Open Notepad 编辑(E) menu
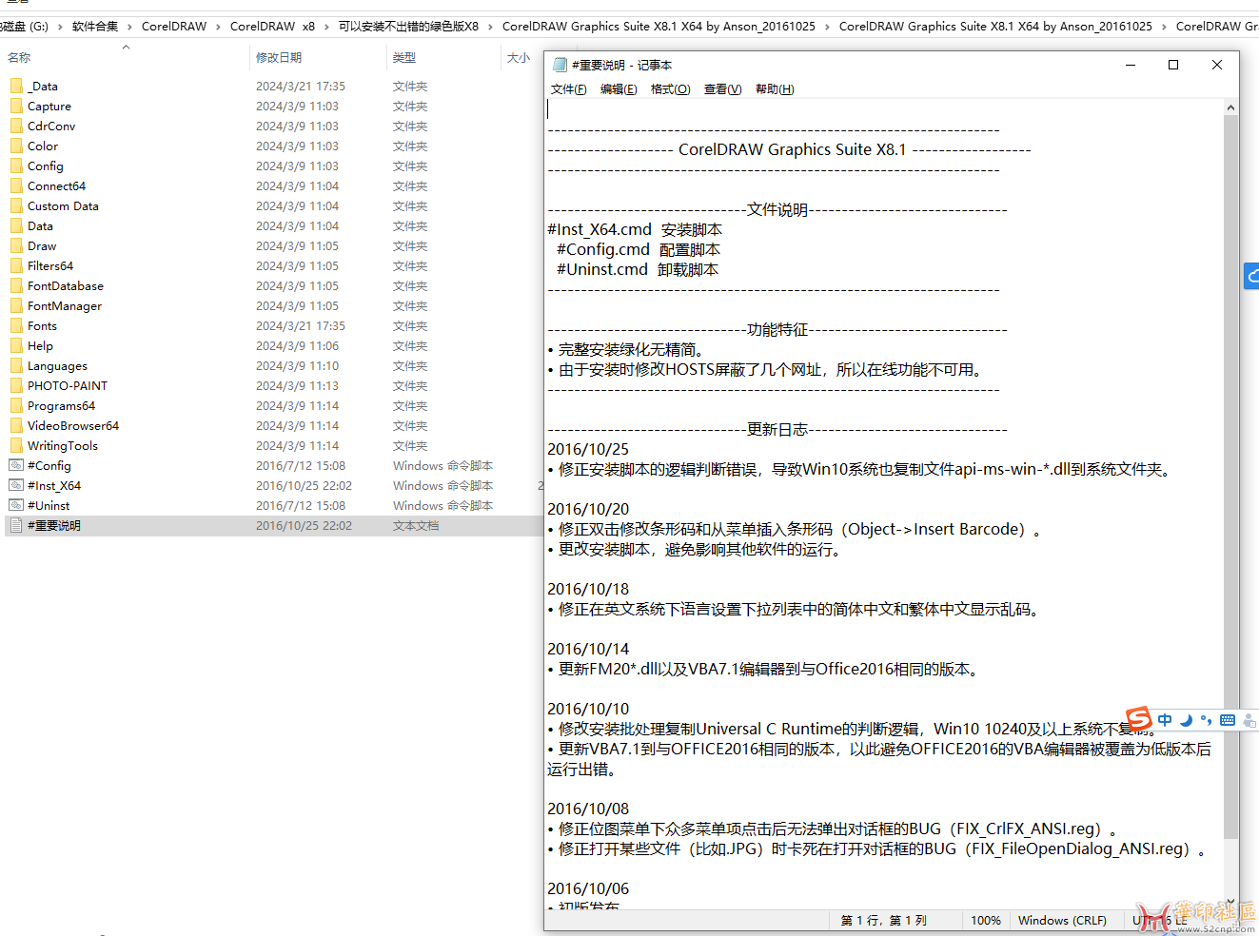 tap(619, 89)
